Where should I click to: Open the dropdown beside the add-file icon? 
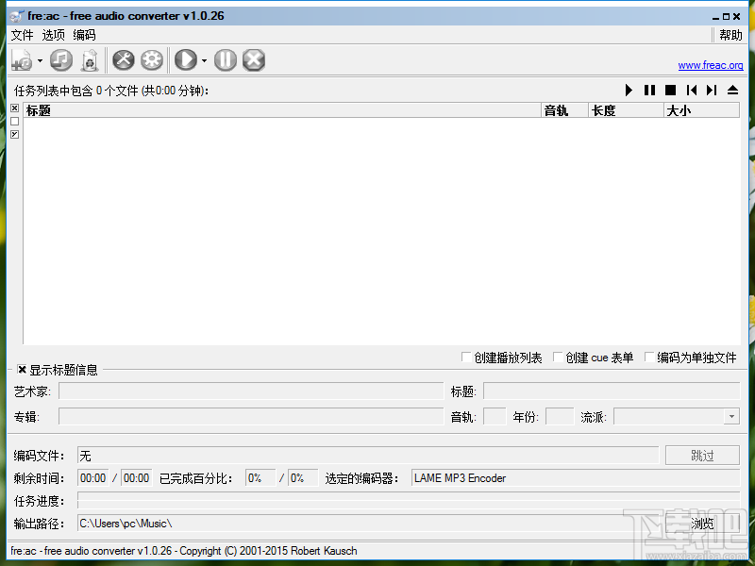(40, 59)
